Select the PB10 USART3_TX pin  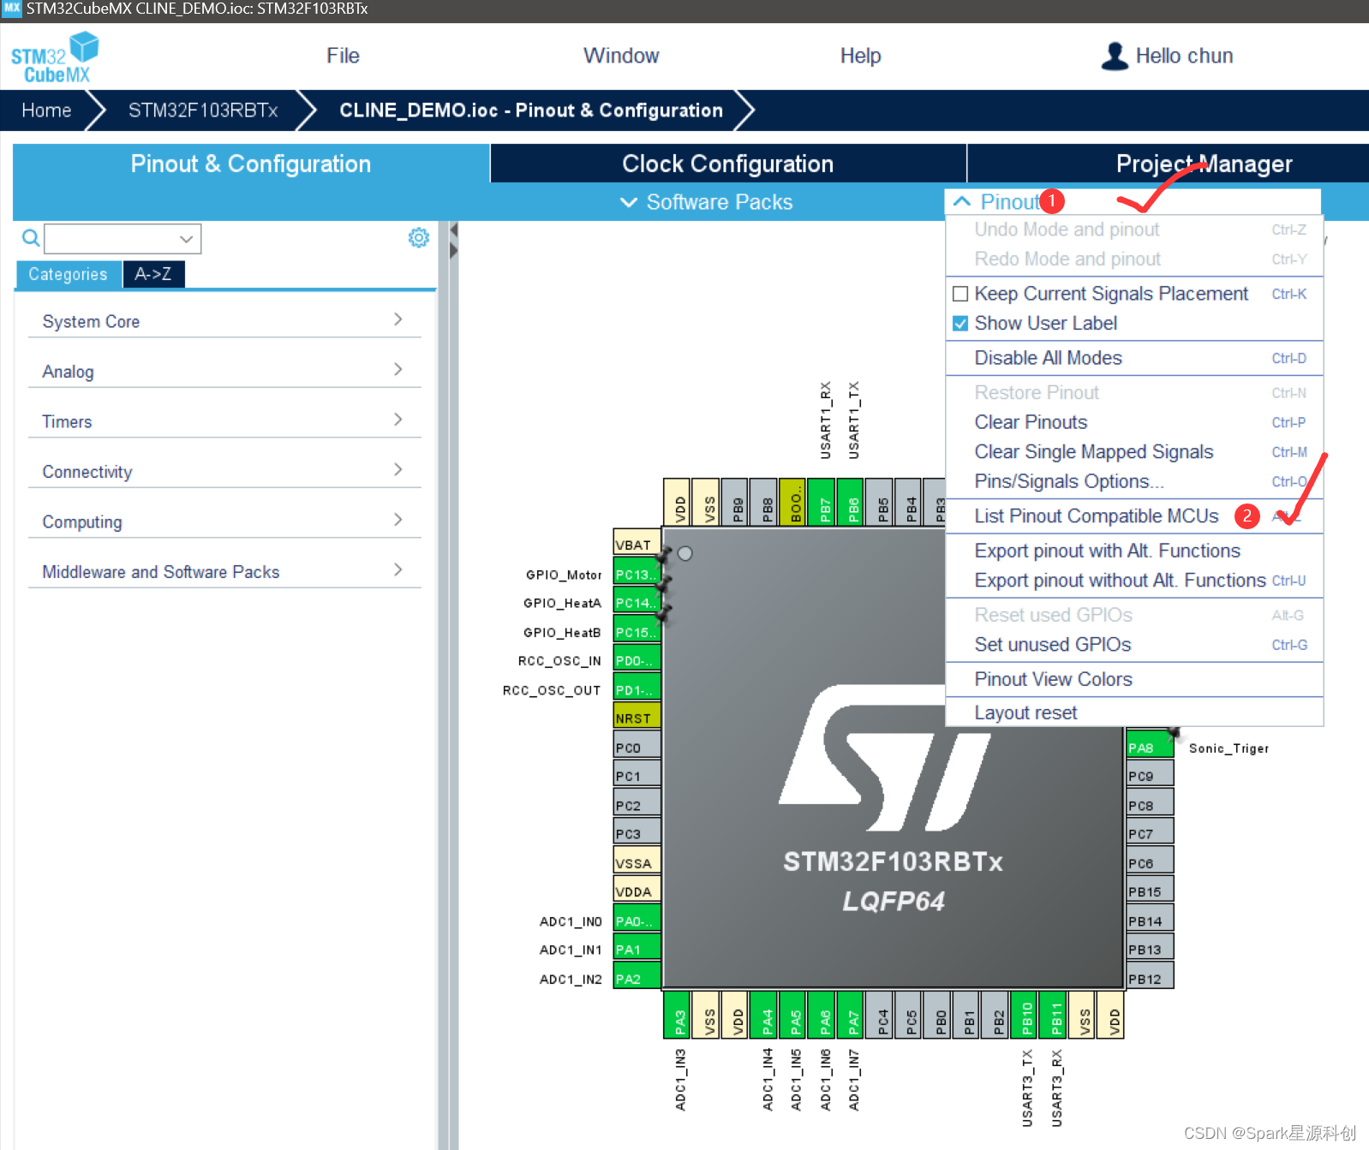(x=1025, y=1015)
